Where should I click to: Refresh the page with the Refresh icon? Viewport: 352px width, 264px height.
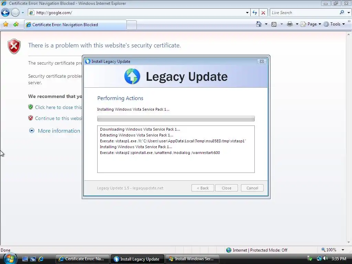click(255, 13)
